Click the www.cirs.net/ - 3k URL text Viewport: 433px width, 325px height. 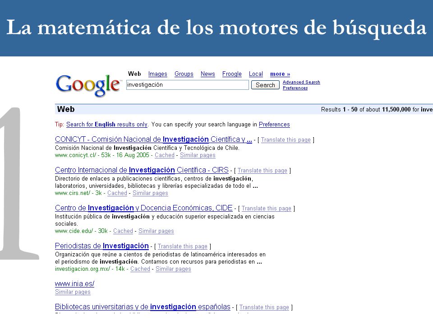78,193
